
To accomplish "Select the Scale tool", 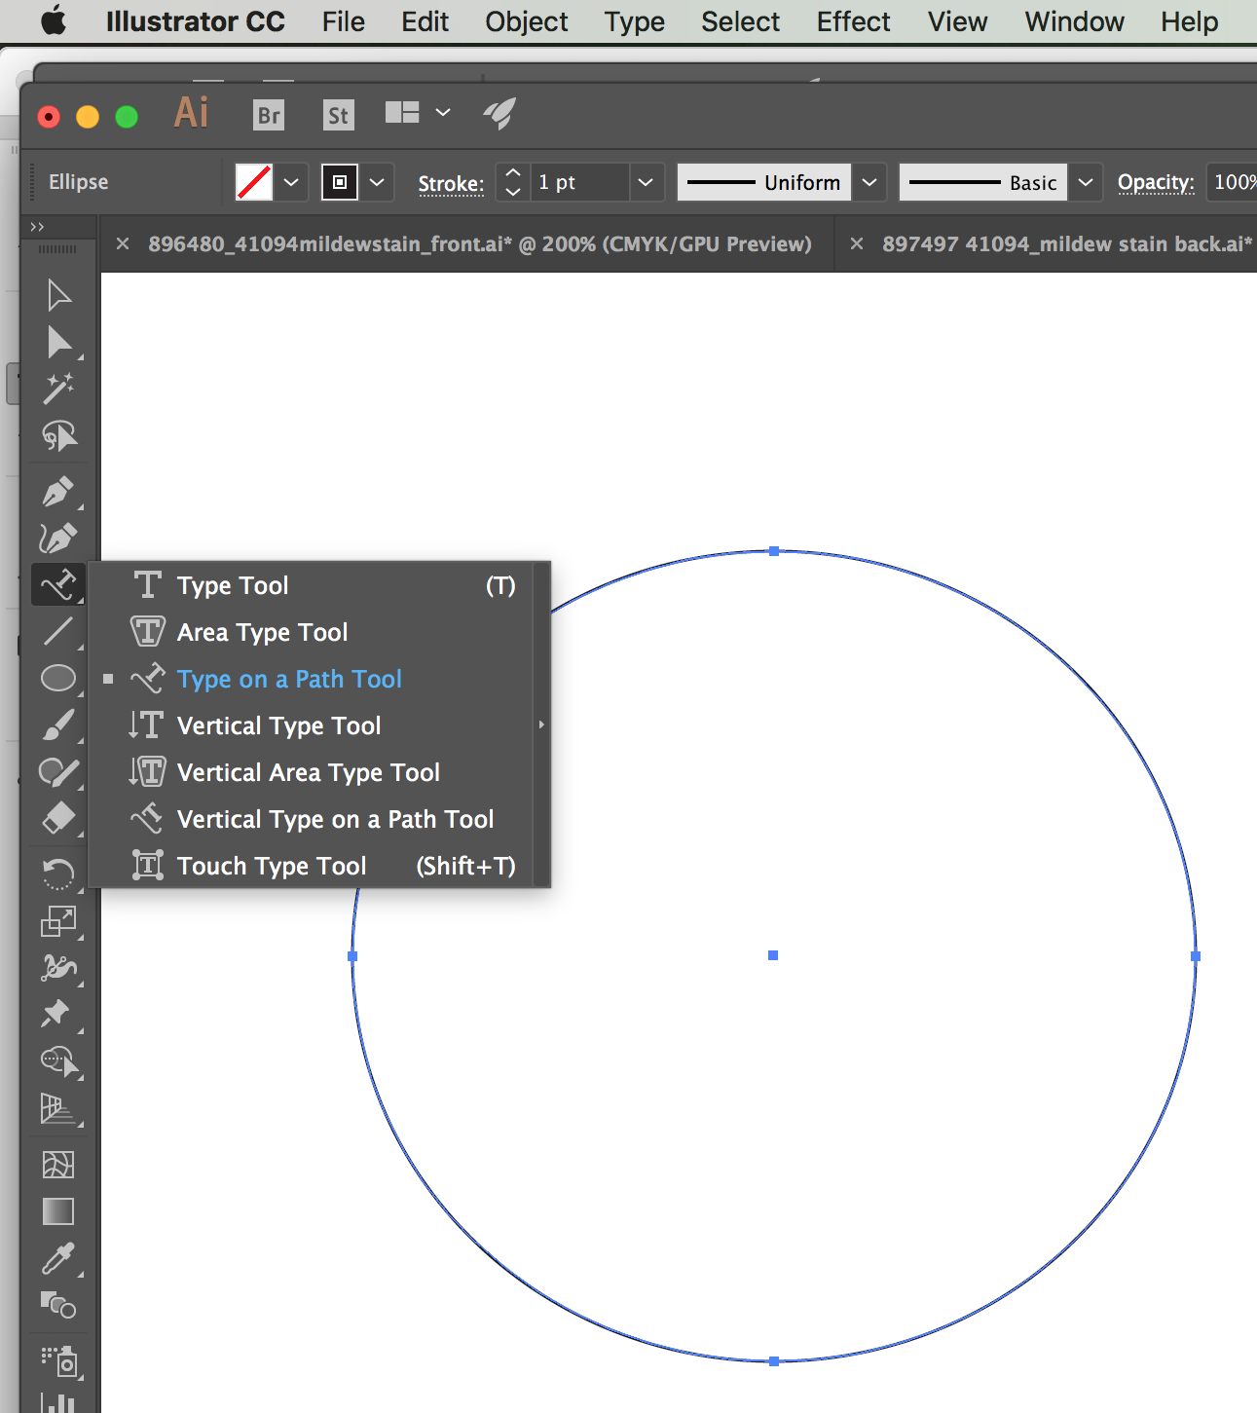I will point(58,921).
